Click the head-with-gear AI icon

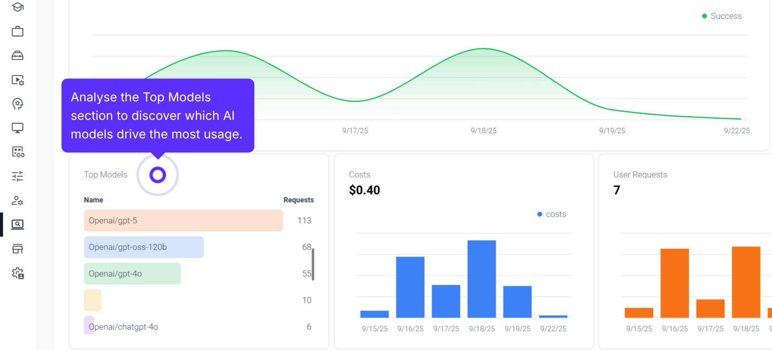[17, 104]
